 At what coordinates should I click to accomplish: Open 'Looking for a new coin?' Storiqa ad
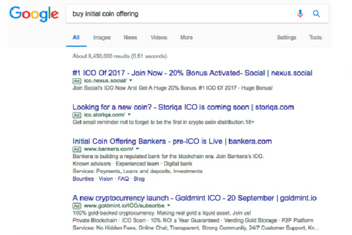(x=183, y=107)
